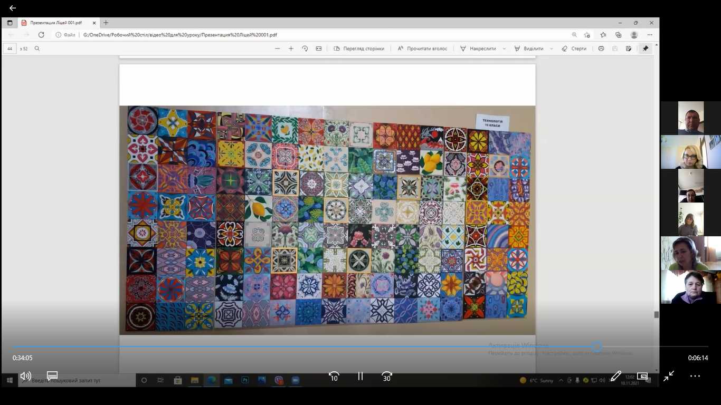Expand the Накреслити dropdown arrow

click(x=504, y=49)
